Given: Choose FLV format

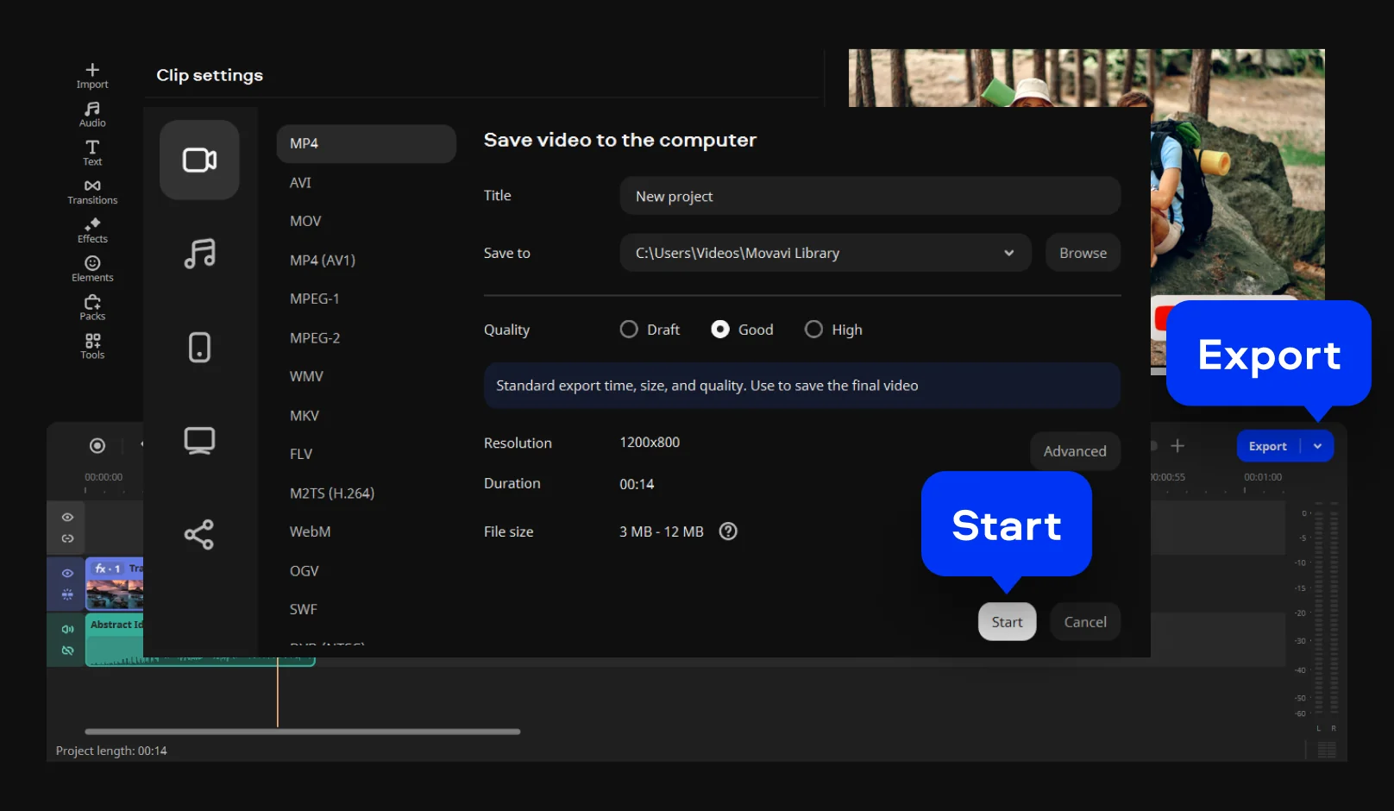Looking at the screenshot, I should click(x=301, y=454).
